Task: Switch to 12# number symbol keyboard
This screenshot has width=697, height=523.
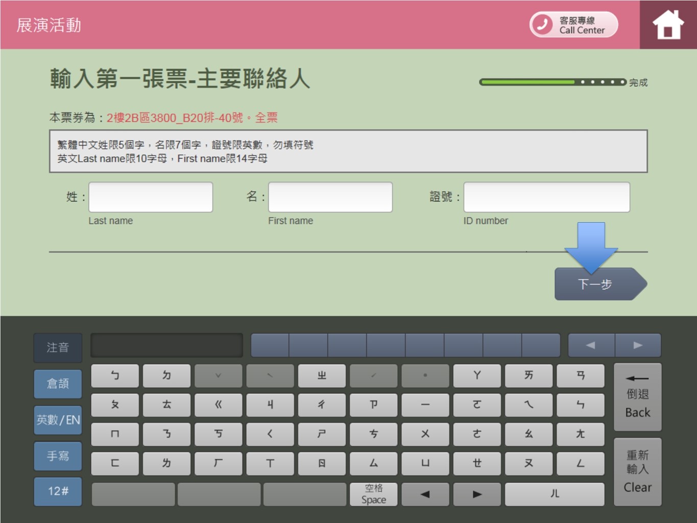Action: pos(58,491)
